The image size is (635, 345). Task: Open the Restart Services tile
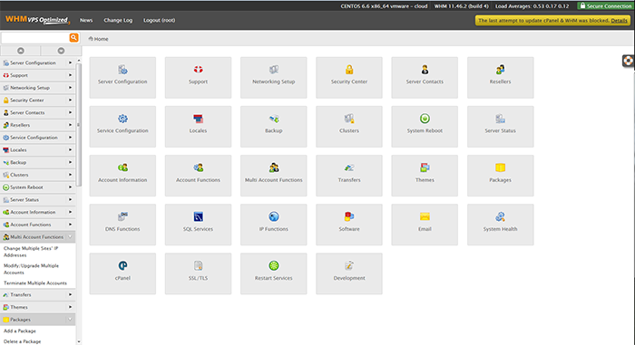point(273,273)
